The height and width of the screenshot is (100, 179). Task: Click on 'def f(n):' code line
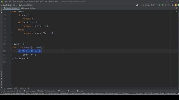[18, 12]
